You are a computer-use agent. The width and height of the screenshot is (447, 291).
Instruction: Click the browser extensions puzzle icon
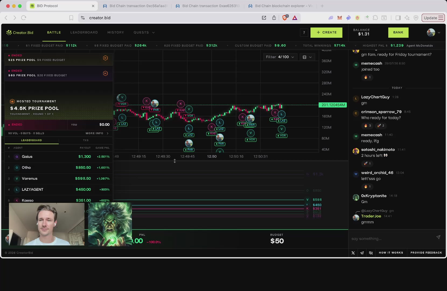[x=375, y=18]
